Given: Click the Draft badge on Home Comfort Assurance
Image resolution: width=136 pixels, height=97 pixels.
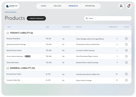Looking at the screenshot, I should click(28, 56).
